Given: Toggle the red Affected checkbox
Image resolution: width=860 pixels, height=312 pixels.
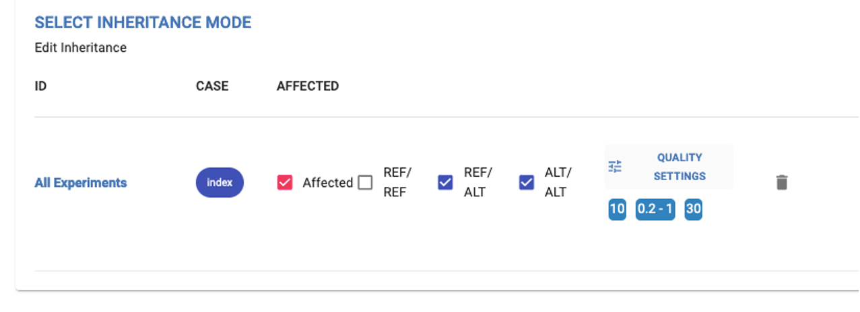Looking at the screenshot, I should (285, 182).
